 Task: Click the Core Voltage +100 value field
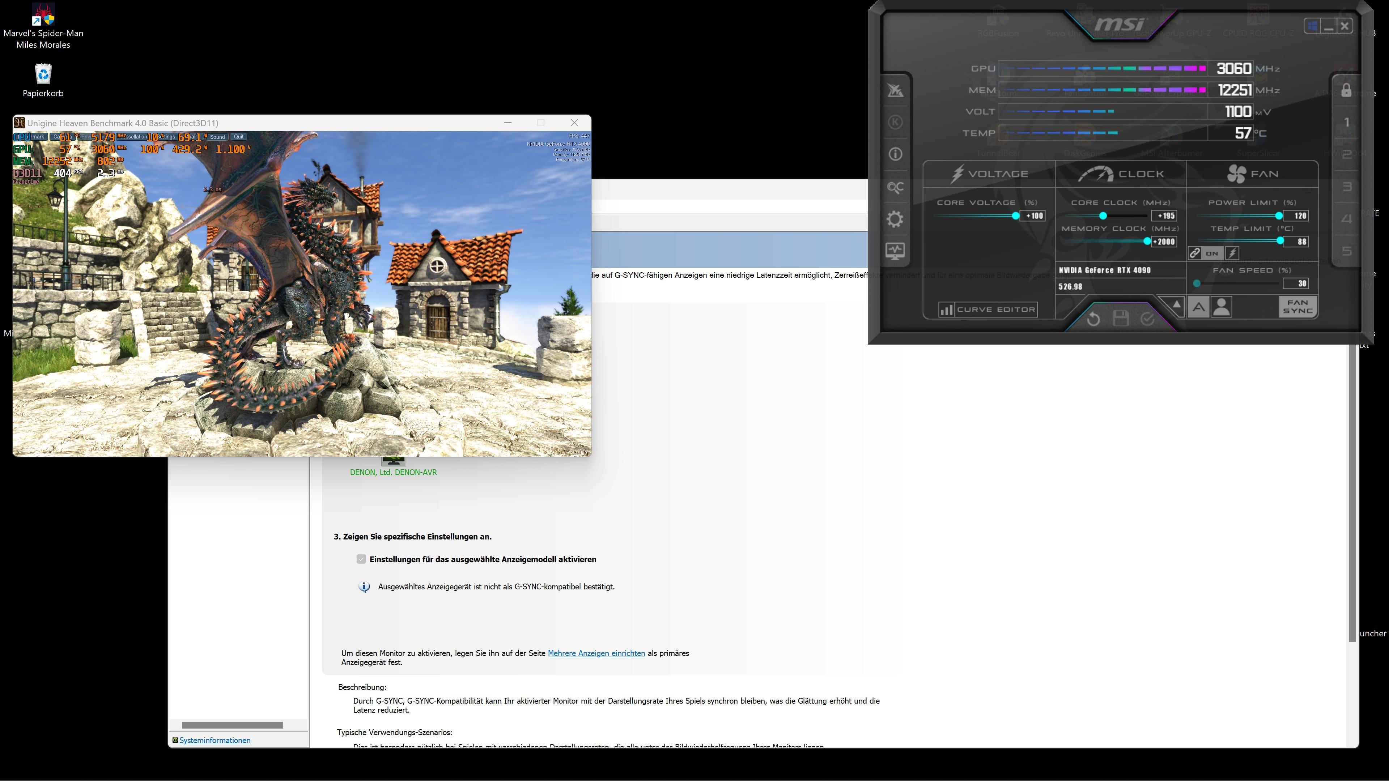tap(1034, 215)
